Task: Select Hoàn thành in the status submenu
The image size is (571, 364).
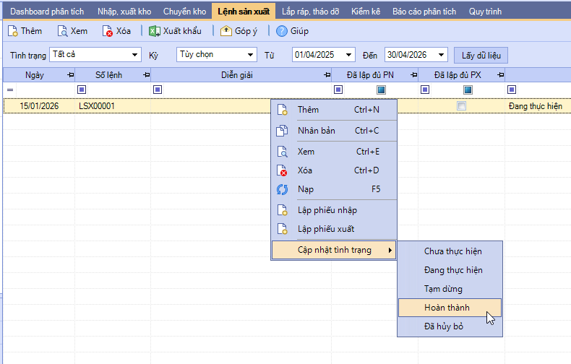Action: (447, 308)
